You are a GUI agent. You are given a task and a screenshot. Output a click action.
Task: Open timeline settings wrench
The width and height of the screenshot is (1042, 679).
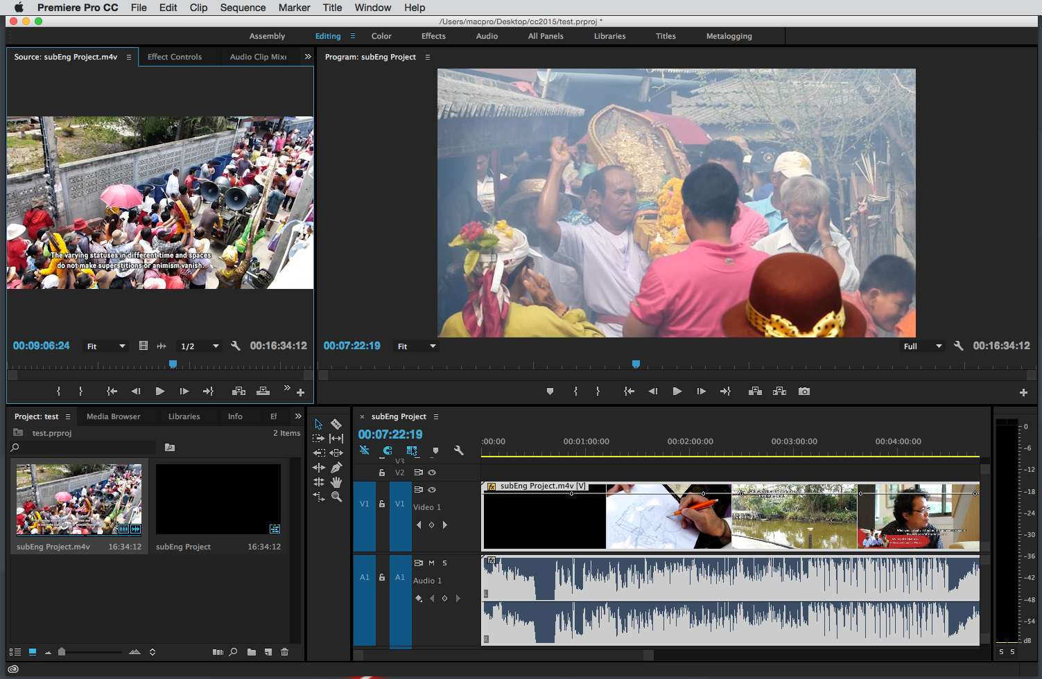pyautogui.click(x=458, y=450)
